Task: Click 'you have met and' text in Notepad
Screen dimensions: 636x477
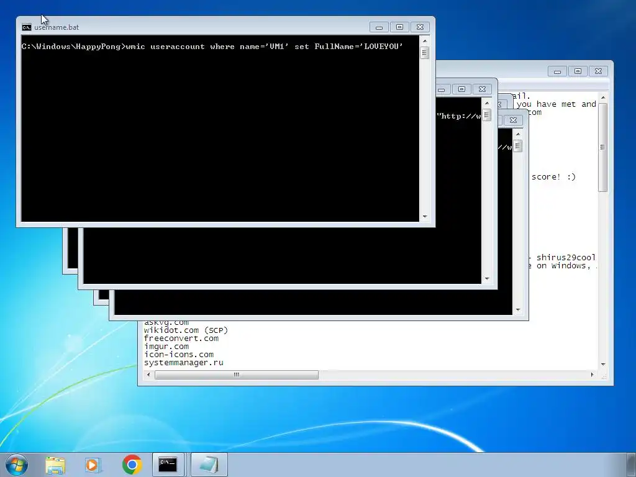Action: point(556,104)
